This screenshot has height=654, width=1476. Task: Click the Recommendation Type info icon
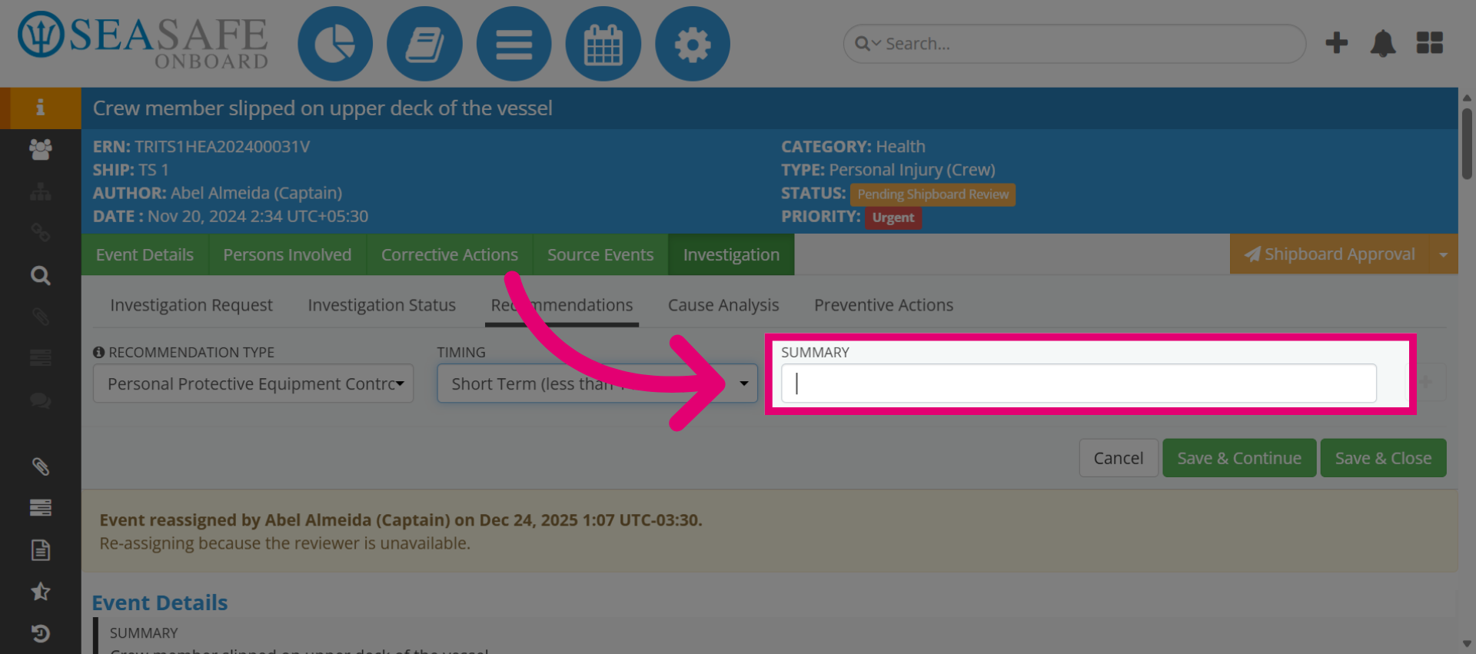[98, 352]
